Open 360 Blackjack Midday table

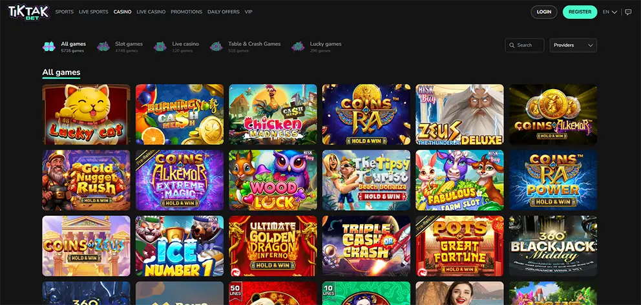coord(552,246)
